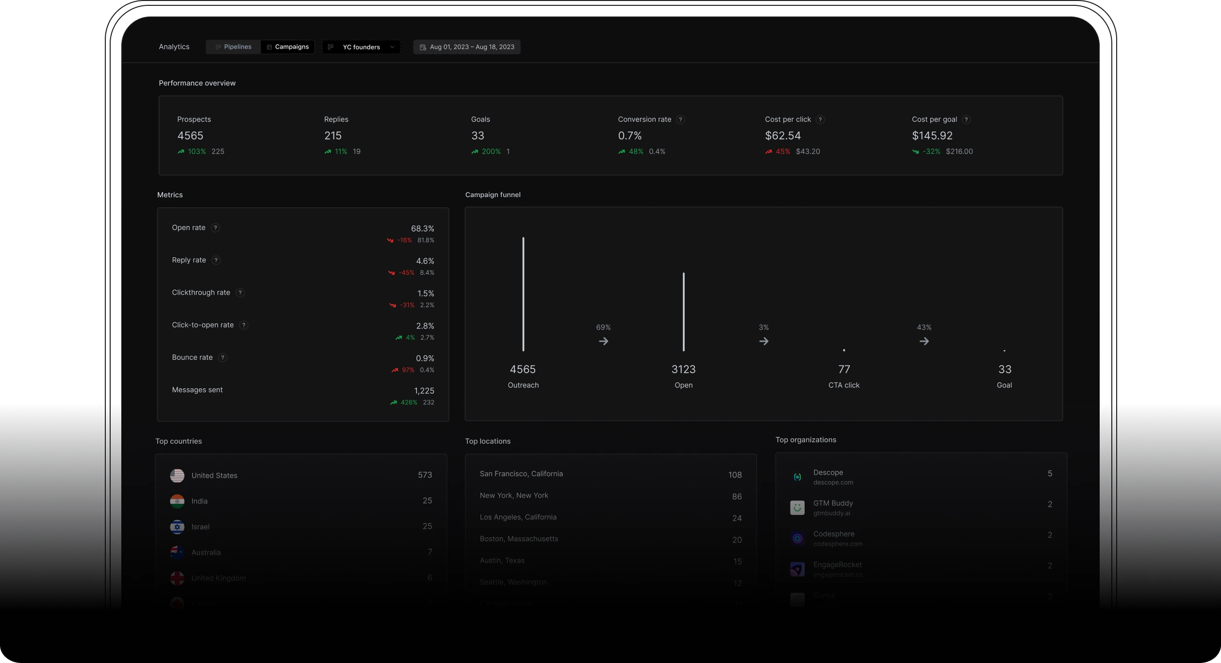Click the help icon next to Cost per goal
1221x663 pixels.
pyautogui.click(x=966, y=119)
